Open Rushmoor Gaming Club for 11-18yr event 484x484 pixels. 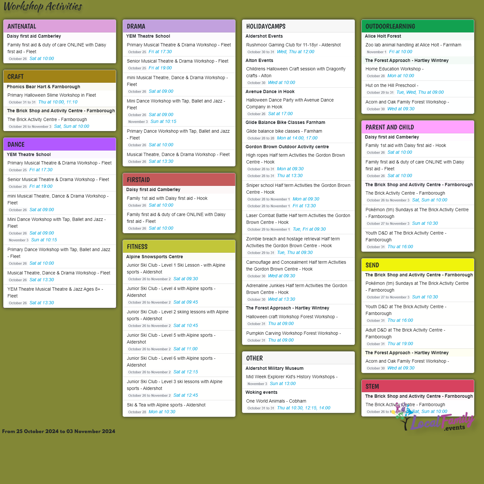click(294, 45)
